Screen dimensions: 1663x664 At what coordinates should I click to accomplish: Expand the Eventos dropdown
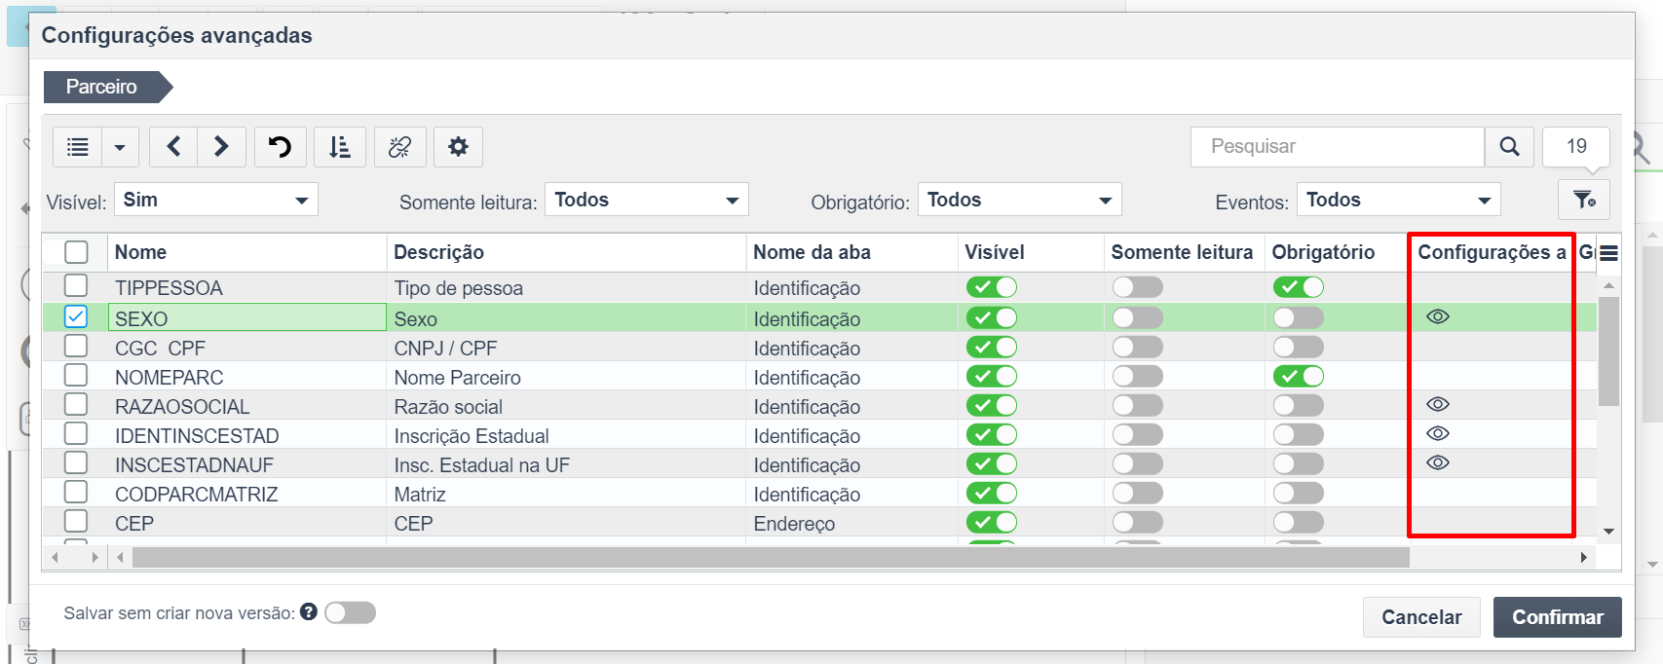[1399, 200]
